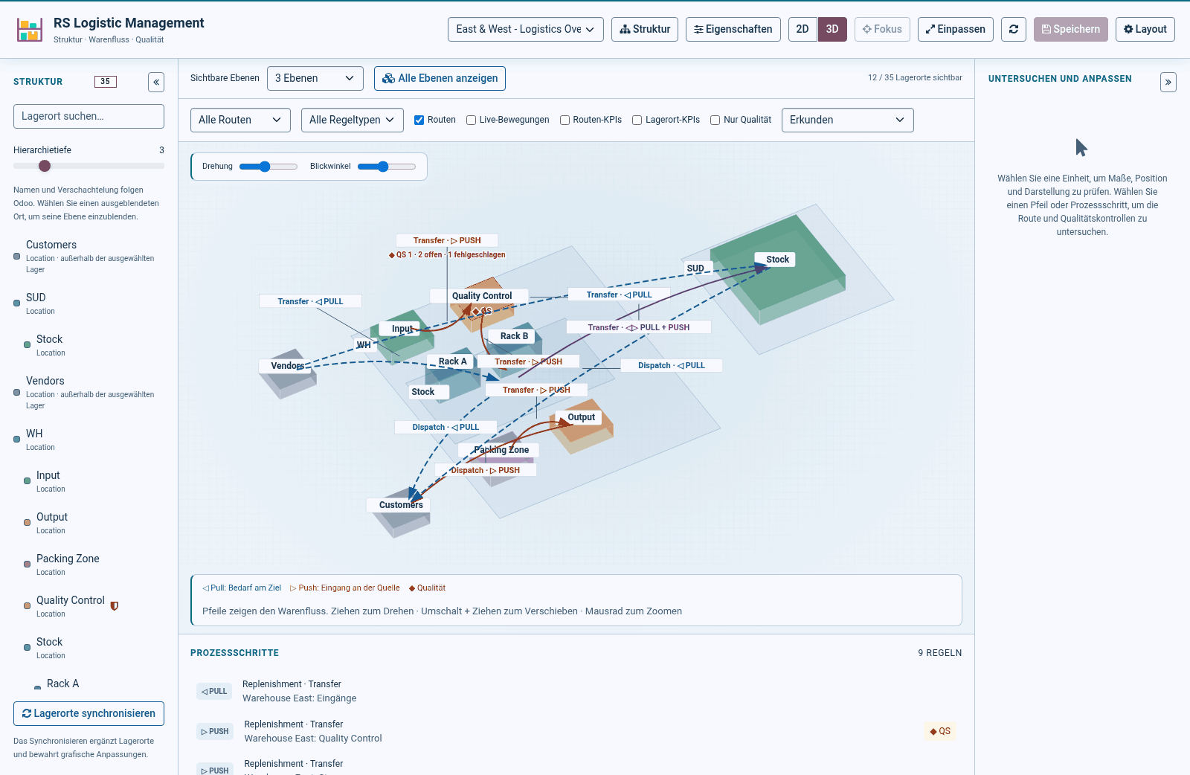Click the shield icon next to Quality Control

[x=115, y=605]
